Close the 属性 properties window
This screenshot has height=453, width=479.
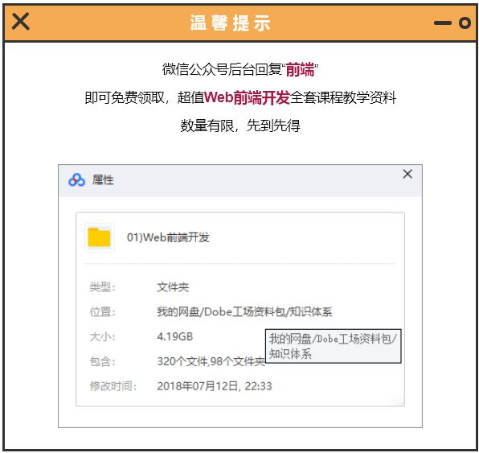click(407, 174)
